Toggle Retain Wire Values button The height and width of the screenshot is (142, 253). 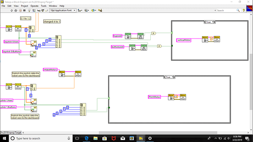pos(34,10)
